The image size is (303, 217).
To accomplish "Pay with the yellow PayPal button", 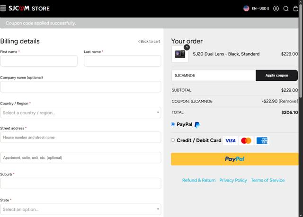I will point(235,159).
